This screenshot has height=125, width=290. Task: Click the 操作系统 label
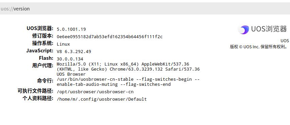(x=43, y=43)
